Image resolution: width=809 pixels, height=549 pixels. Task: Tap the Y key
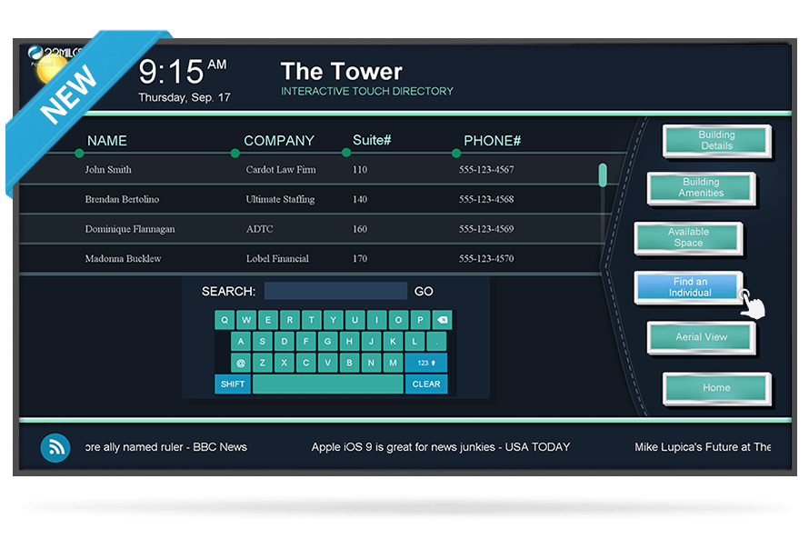point(334,320)
